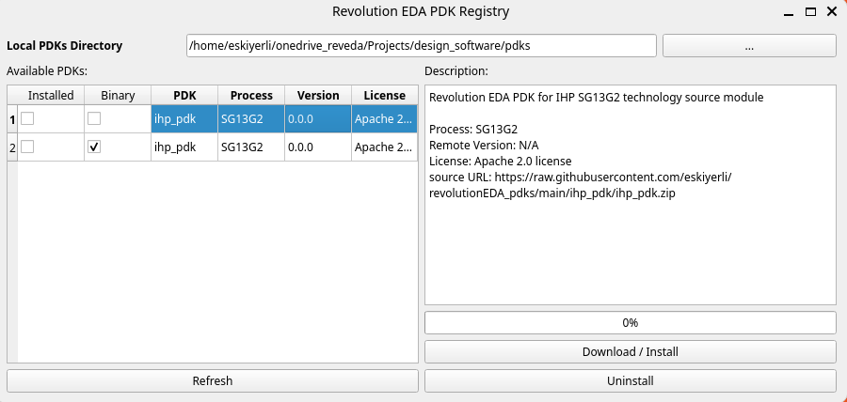Maximize the PDK Registry window

(x=810, y=12)
